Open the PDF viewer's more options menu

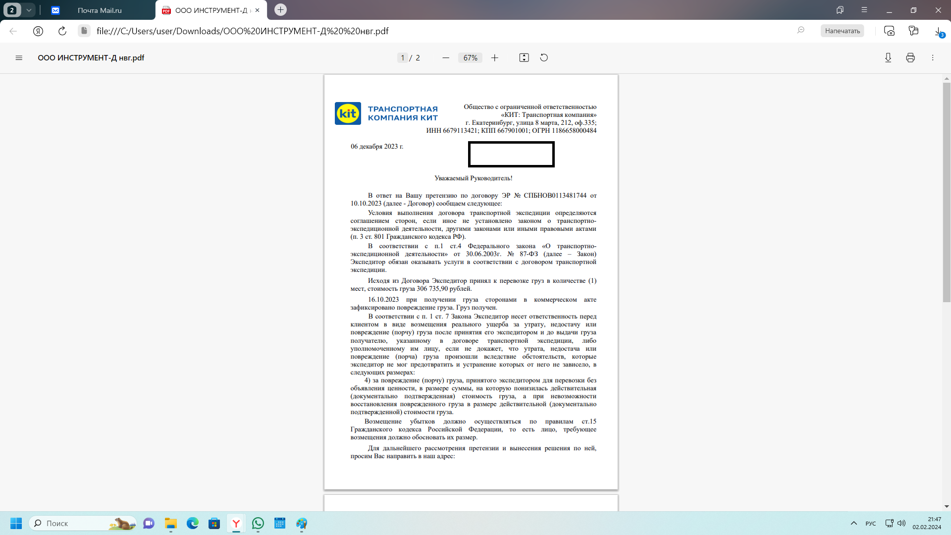pos(933,58)
